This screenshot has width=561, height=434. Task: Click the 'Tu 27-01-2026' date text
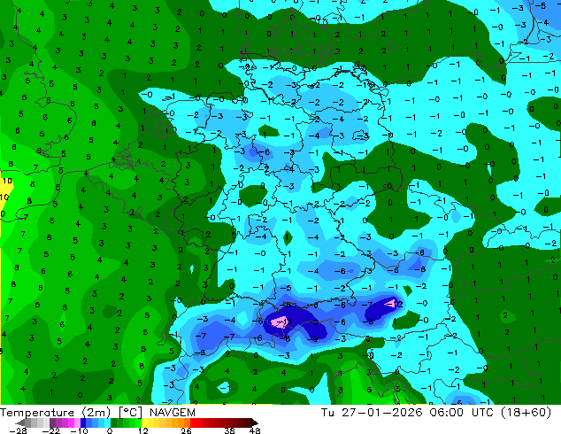[x=373, y=413]
